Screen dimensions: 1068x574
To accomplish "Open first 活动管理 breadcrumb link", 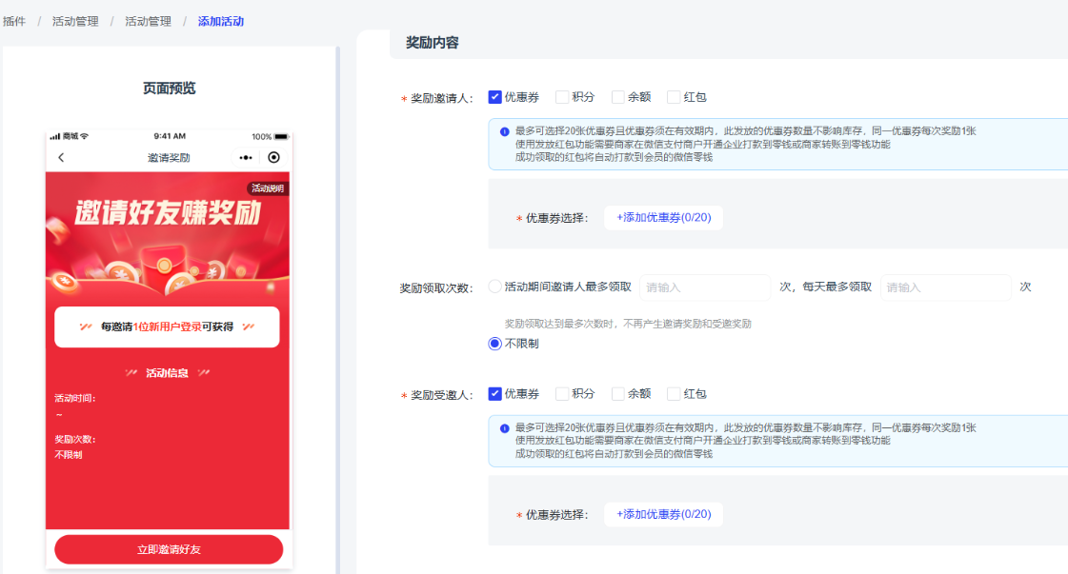I will pos(75,21).
